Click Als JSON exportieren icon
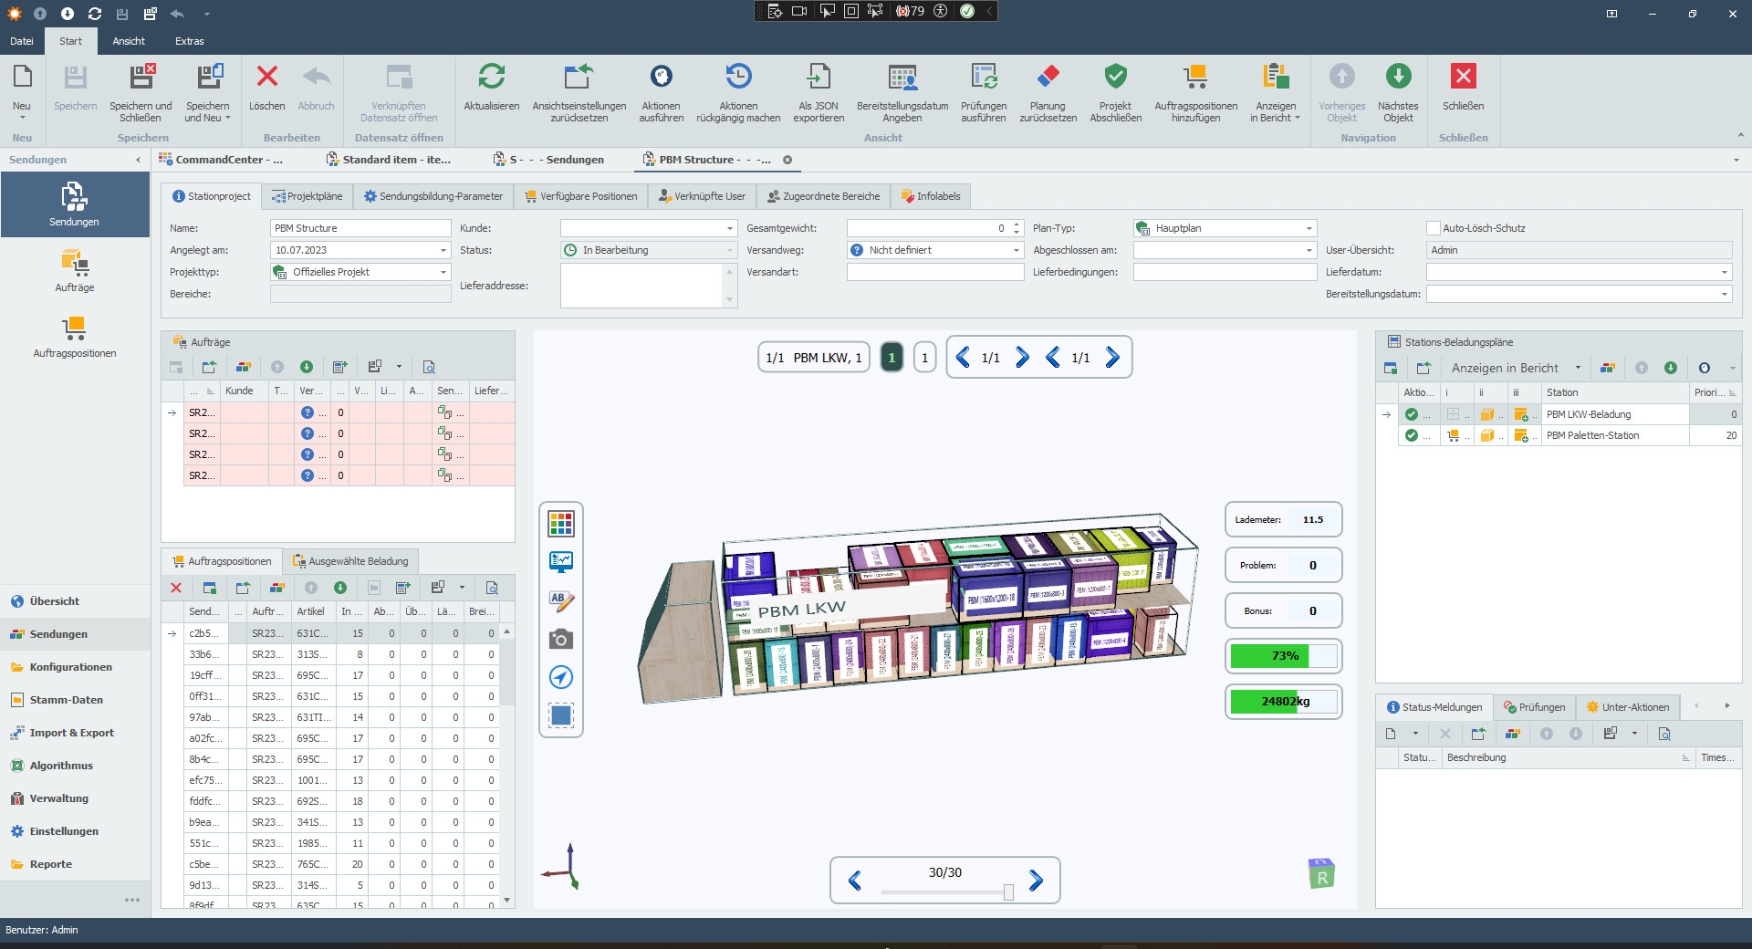 (818, 78)
